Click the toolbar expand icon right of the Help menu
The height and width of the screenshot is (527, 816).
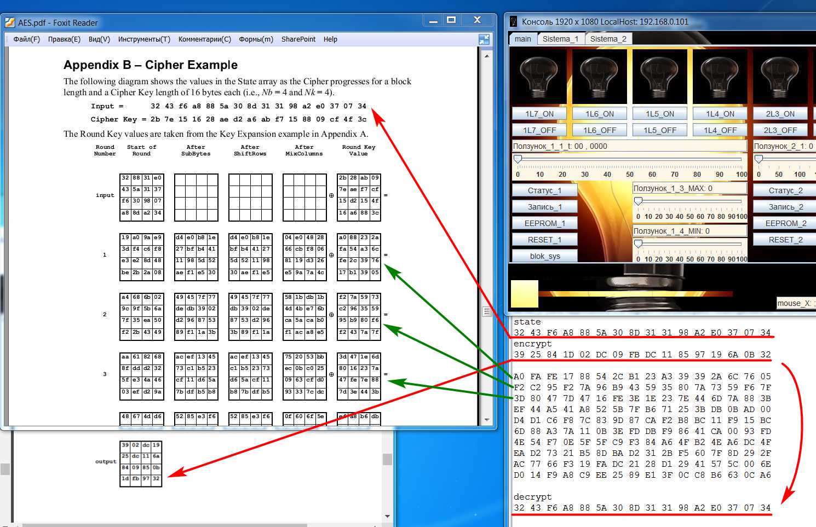[484, 39]
